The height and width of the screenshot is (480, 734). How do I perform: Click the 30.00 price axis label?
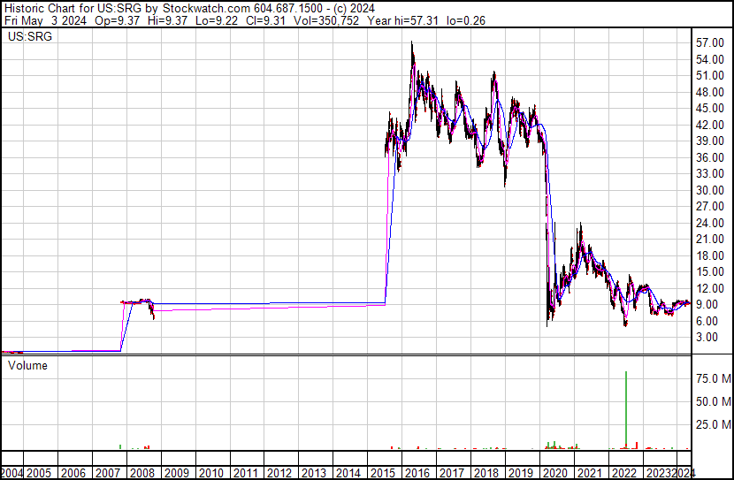710,190
